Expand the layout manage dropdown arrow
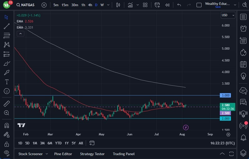 point(235,5)
